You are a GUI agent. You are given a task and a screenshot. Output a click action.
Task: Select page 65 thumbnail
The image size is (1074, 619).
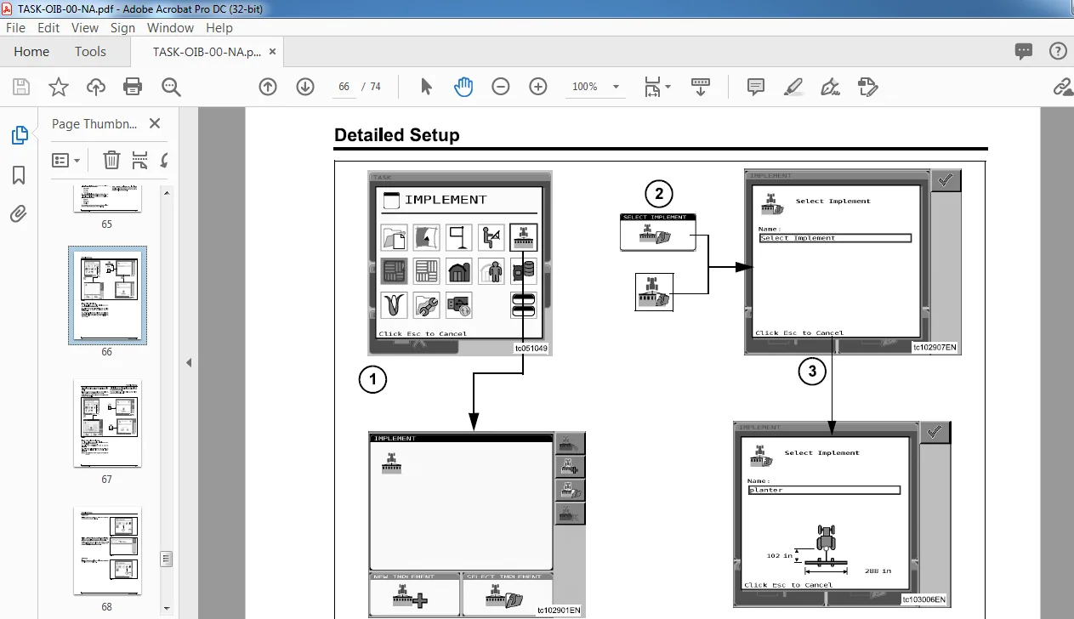[x=106, y=198]
